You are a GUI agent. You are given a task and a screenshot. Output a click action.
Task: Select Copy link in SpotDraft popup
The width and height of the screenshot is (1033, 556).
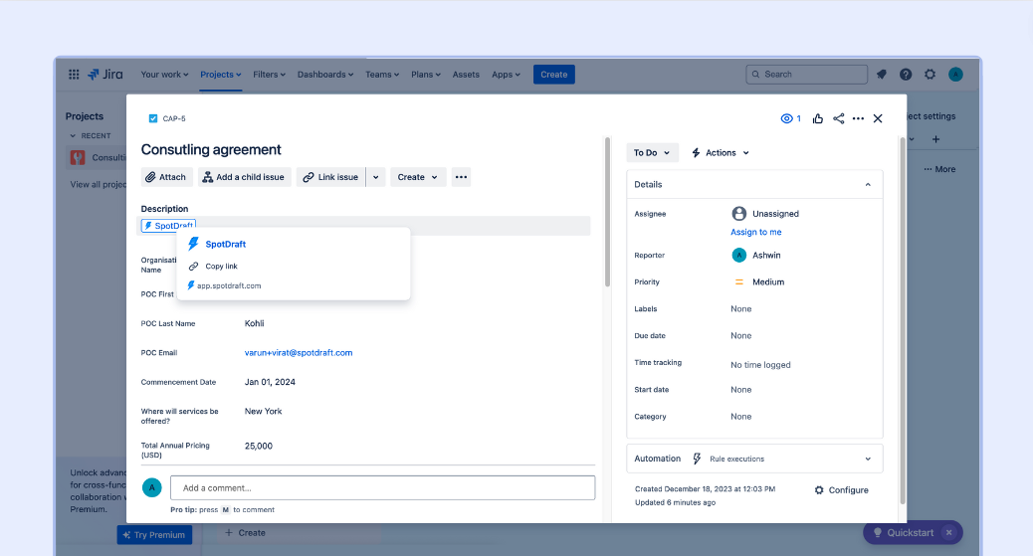pos(221,266)
